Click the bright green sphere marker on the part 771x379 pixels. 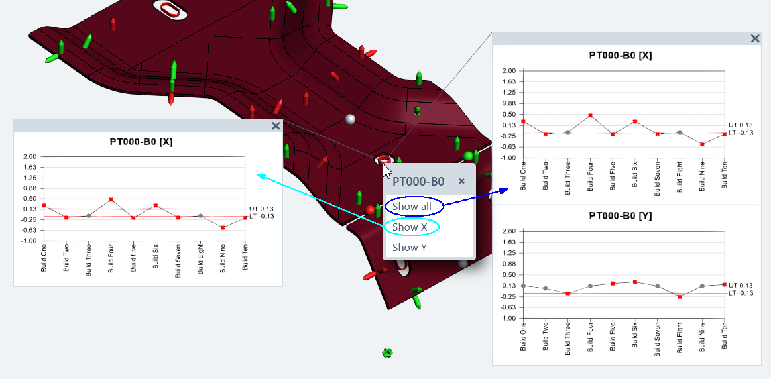click(468, 156)
